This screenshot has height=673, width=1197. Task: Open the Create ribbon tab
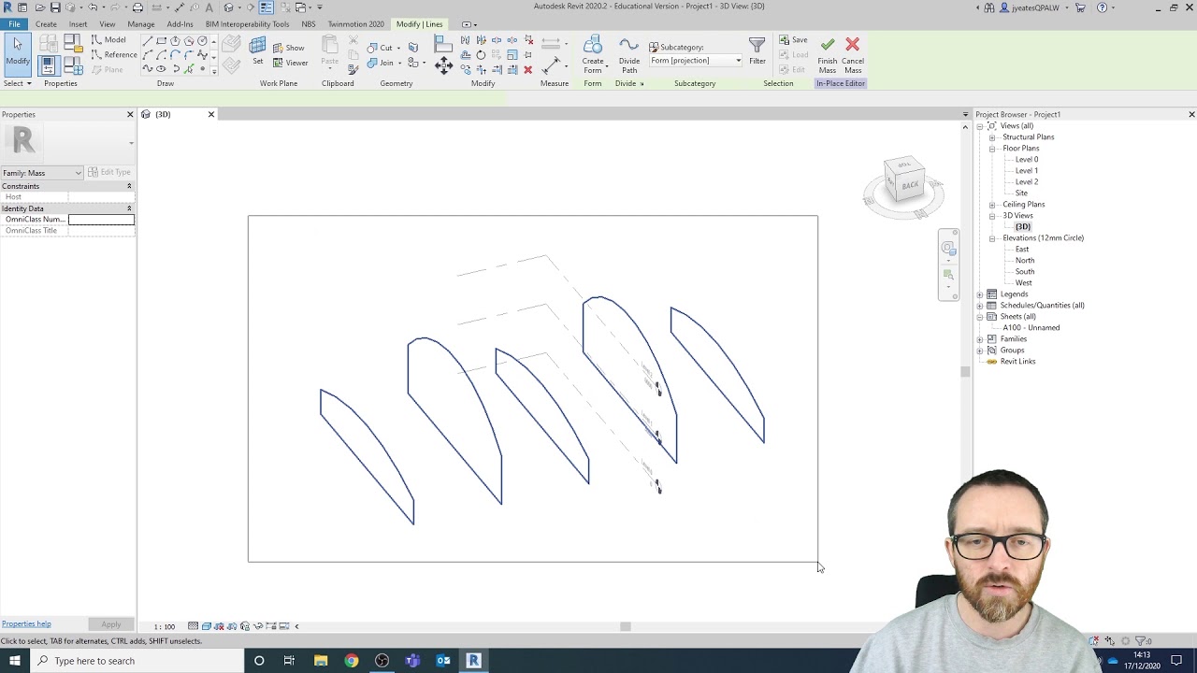[46, 24]
